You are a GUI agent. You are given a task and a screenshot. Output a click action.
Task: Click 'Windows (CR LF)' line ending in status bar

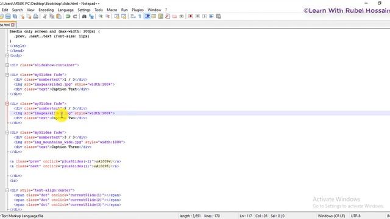pos(331,216)
